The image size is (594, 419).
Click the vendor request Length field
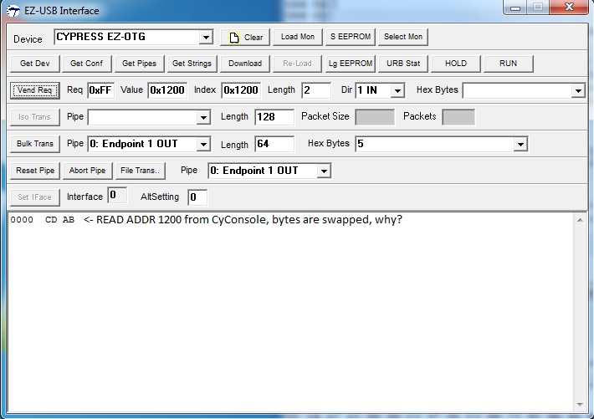pyautogui.click(x=316, y=90)
